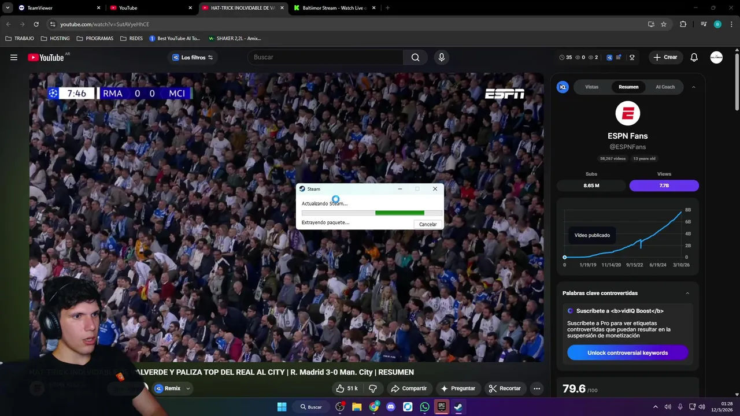Like the video with 51 k
The width and height of the screenshot is (740, 416).
(347, 388)
